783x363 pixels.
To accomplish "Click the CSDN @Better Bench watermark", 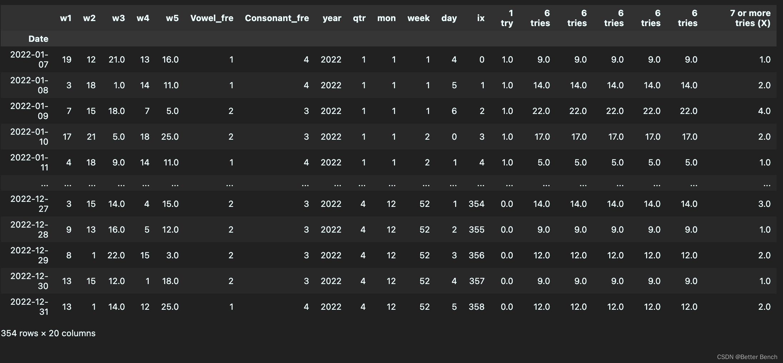I will tap(747, 357).
